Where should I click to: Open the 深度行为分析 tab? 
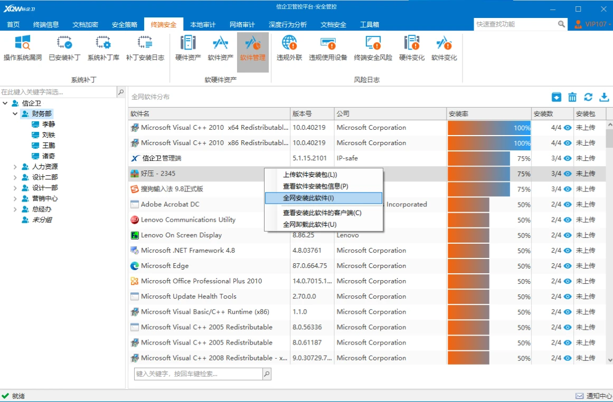coord(288,25)
